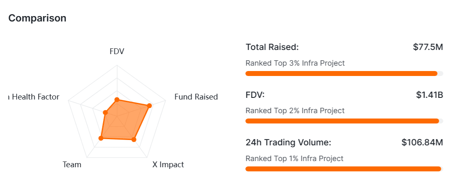Screen dimensions: 453x185
Task: Click "Ranked Top 3% Infra Project" text
Action: [x=295, y=63]
